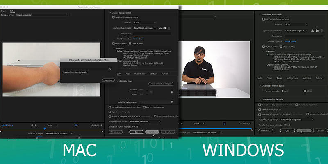Image resolution: width=328 pixels, height=164 pixels.
Task: Click output name review 2.mp4 link on Mac
Action: tap(139, 39)
